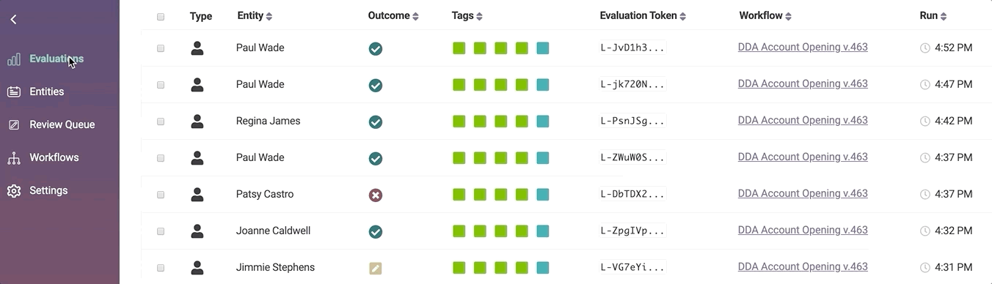The image size is (992, 284).
Task: Sort the table by Entity column
Action: [255, 16]
